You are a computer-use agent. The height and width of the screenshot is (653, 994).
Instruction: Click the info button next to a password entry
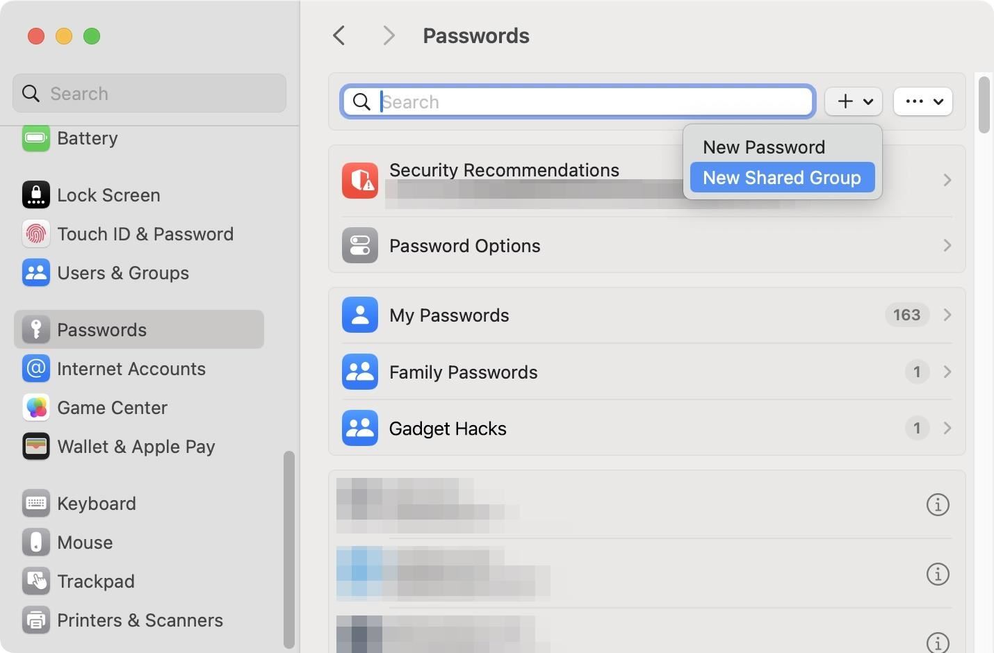pyautogui.click(x=938, y=505)
